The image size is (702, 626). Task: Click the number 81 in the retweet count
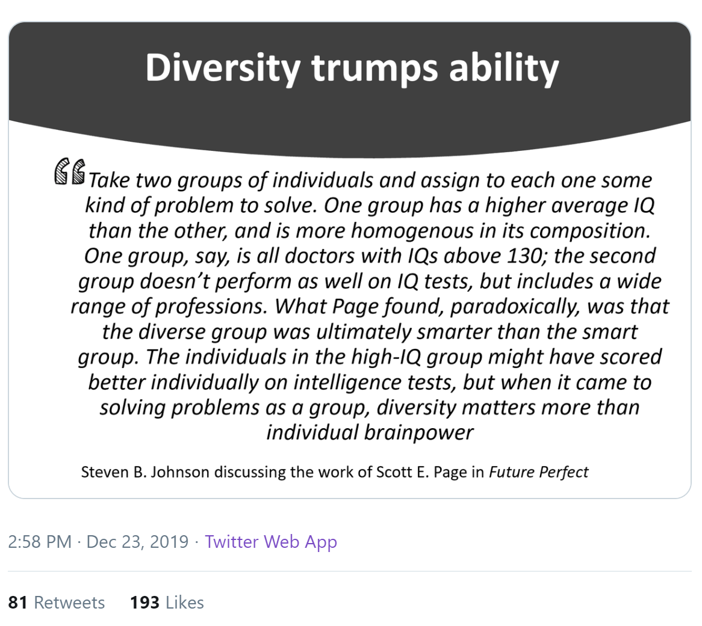[x=18, y=603]
